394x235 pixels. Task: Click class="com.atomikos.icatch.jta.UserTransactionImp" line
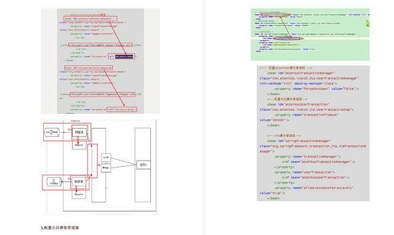pyautogui.click(x=307, y=110)
